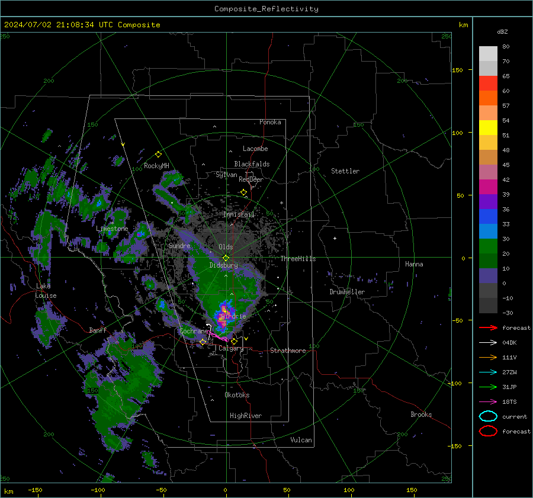
Task: Click the purple swatch in the dBZ scale
Action: [x=488, y=201]
